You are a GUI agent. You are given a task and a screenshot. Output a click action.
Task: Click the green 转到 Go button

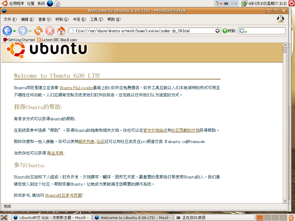(x=229, y=31)
